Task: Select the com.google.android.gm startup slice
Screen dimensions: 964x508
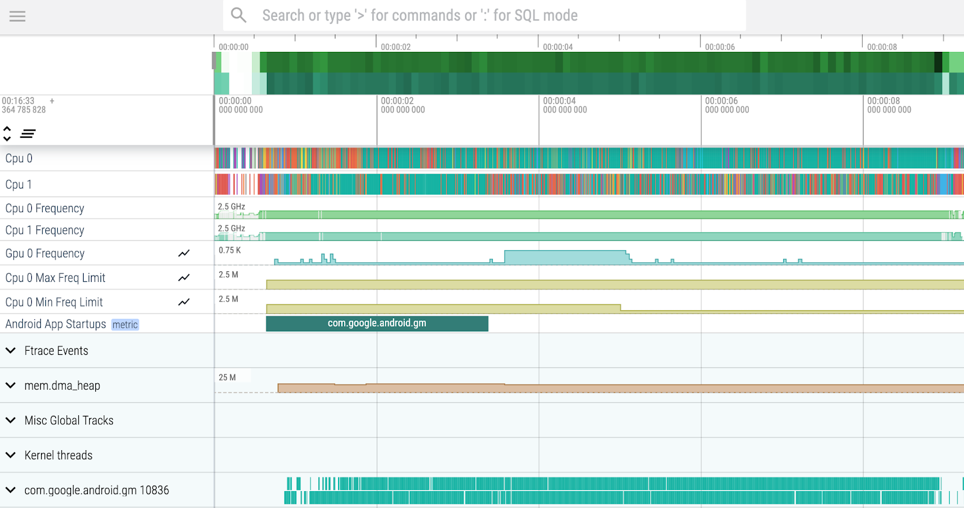Action: pos(377,324)
